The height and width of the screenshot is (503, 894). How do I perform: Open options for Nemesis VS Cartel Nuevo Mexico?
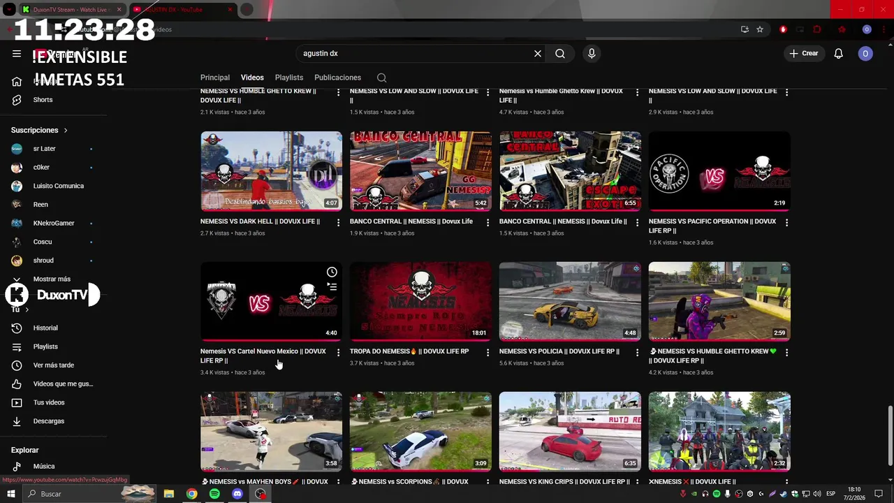click(338, 352)
